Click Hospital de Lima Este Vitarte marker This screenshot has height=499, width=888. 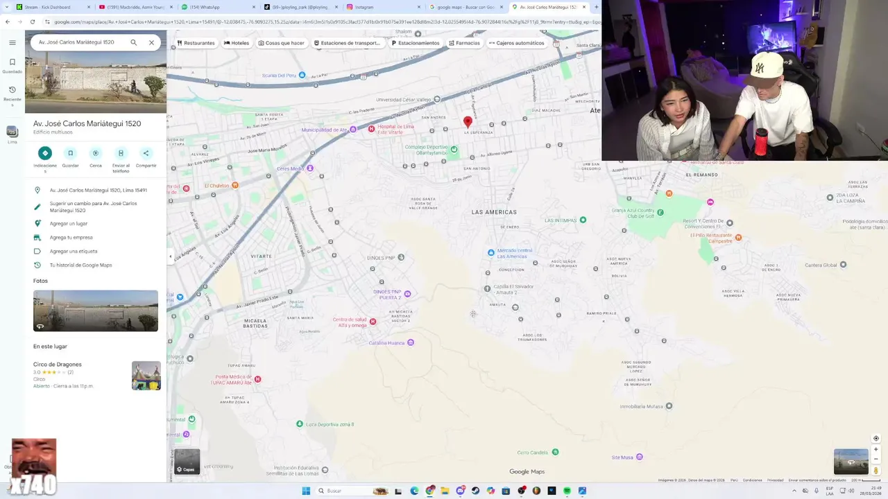point(372,128)
